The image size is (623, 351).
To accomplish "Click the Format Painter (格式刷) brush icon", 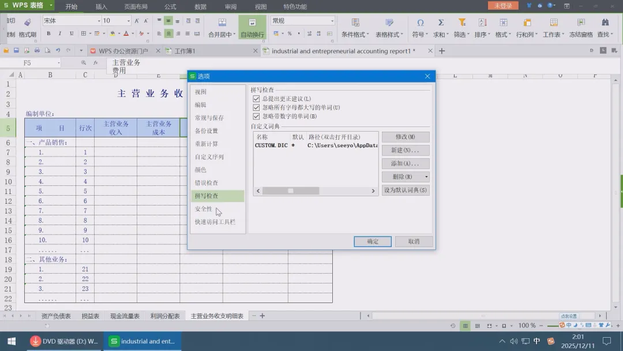I will click(28, 23).
